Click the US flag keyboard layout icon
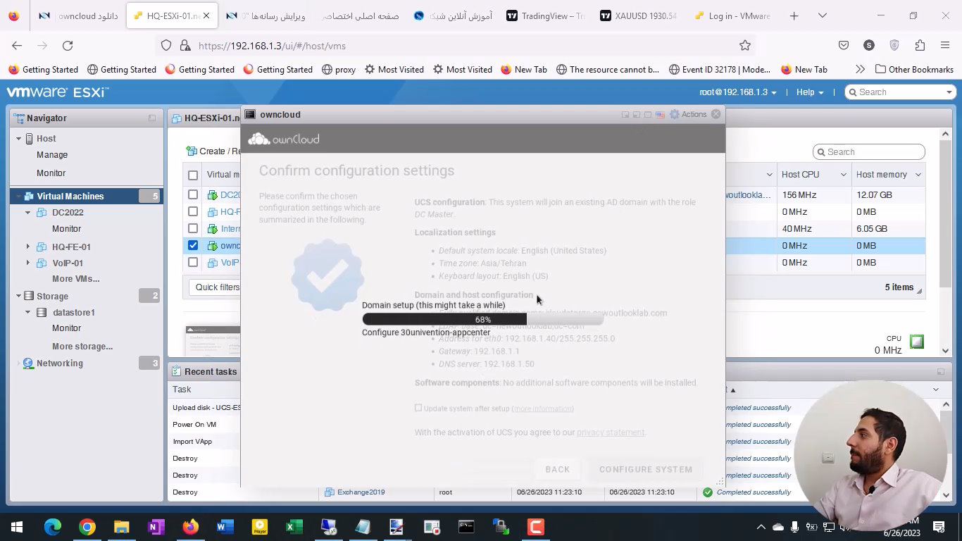Image resolution: width=962 pixels, height=541 pixels. (660, 114)
